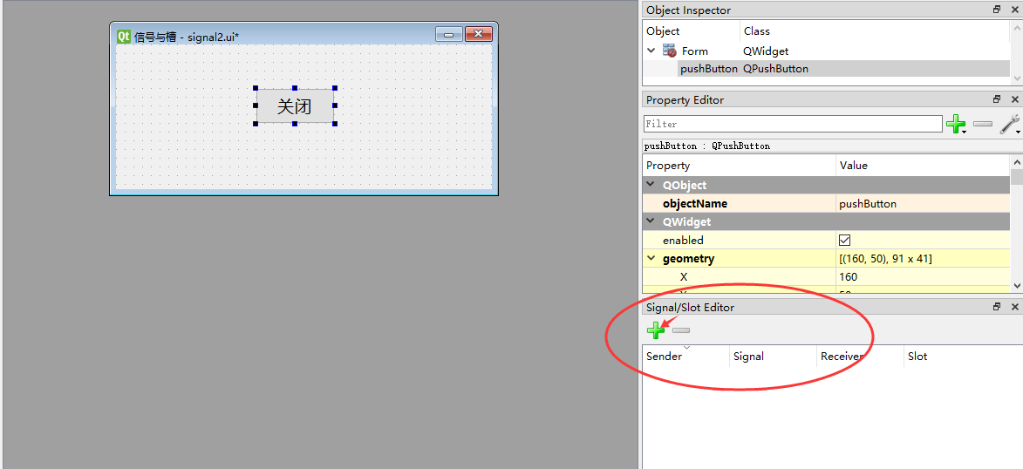This screenshot has height=469, width=1023.
Task: Collapse the geometry property row
Action: click(x=651, y=258)
